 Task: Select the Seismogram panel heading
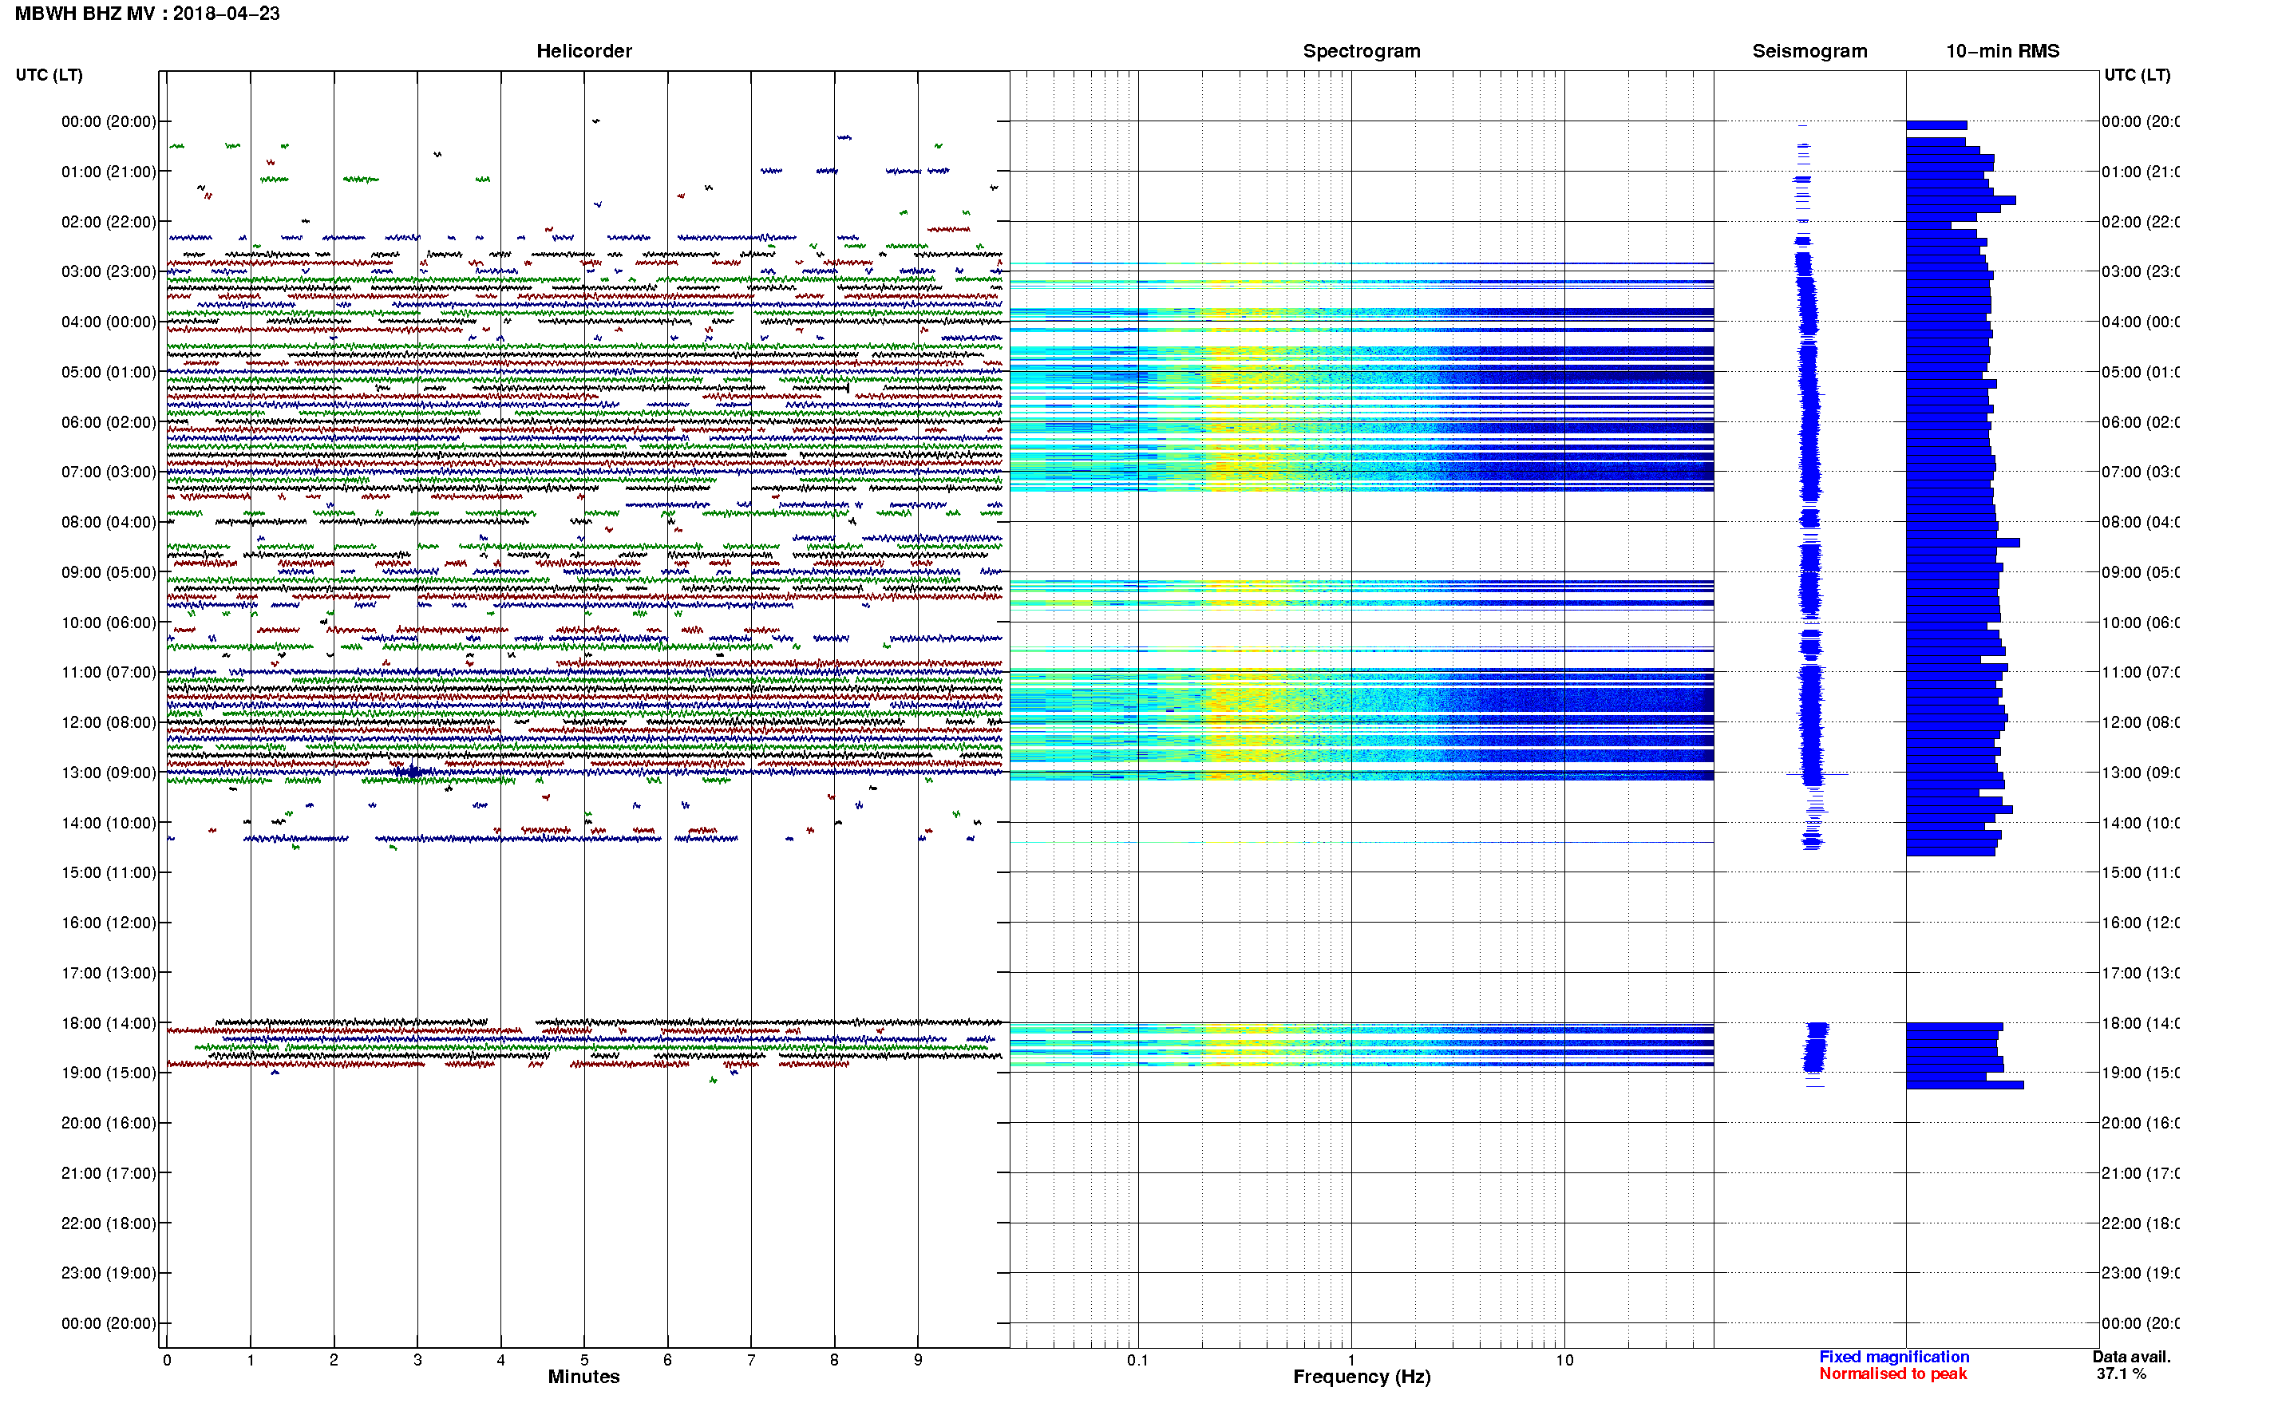pyautogui.click(x=1809, y=51)
